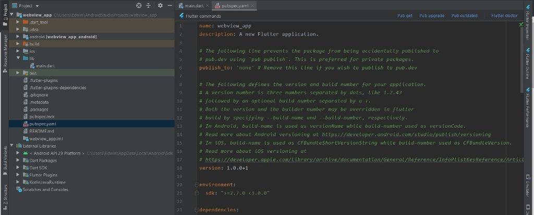Click the editor vertical scrollbar
The width and height of the screenshot is (534, 215).
521,59
